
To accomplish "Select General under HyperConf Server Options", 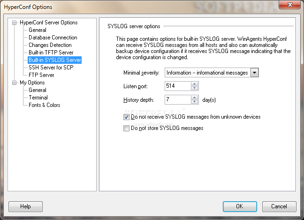I will (x=38, y=30).
